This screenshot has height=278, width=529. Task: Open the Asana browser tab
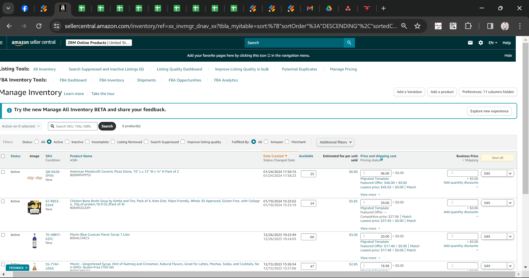[x=348, y=8]
